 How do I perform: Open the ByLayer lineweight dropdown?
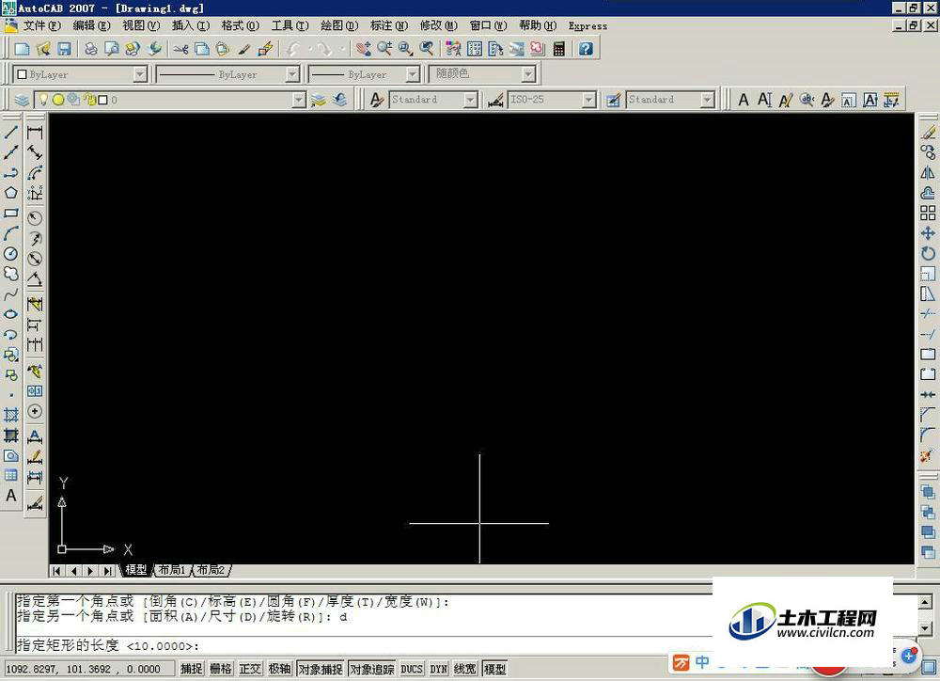[x=413, y=74]
